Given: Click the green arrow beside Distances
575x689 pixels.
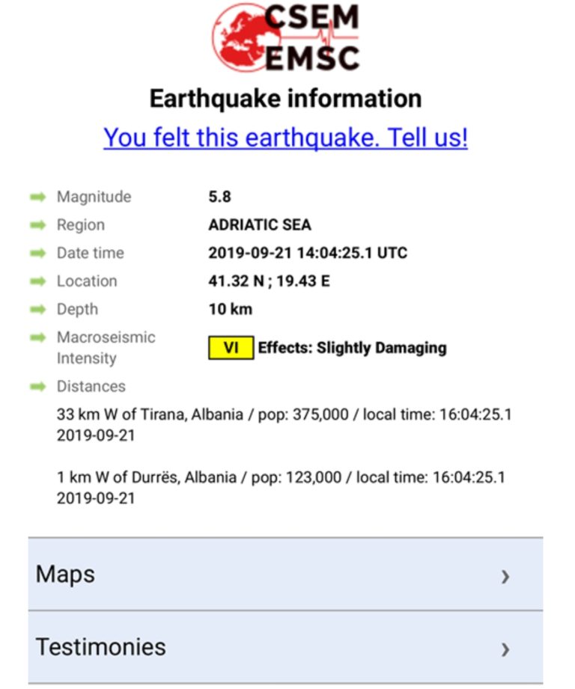Looking at the screenshot, I should pos(37,387).
